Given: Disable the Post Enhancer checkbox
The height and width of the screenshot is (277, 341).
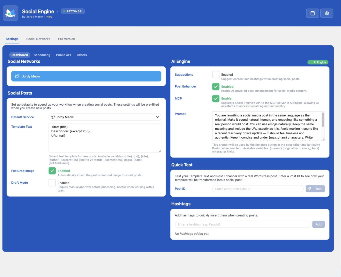Looking at the screenshot, I should pyautogui.click(x=216, y=86).
